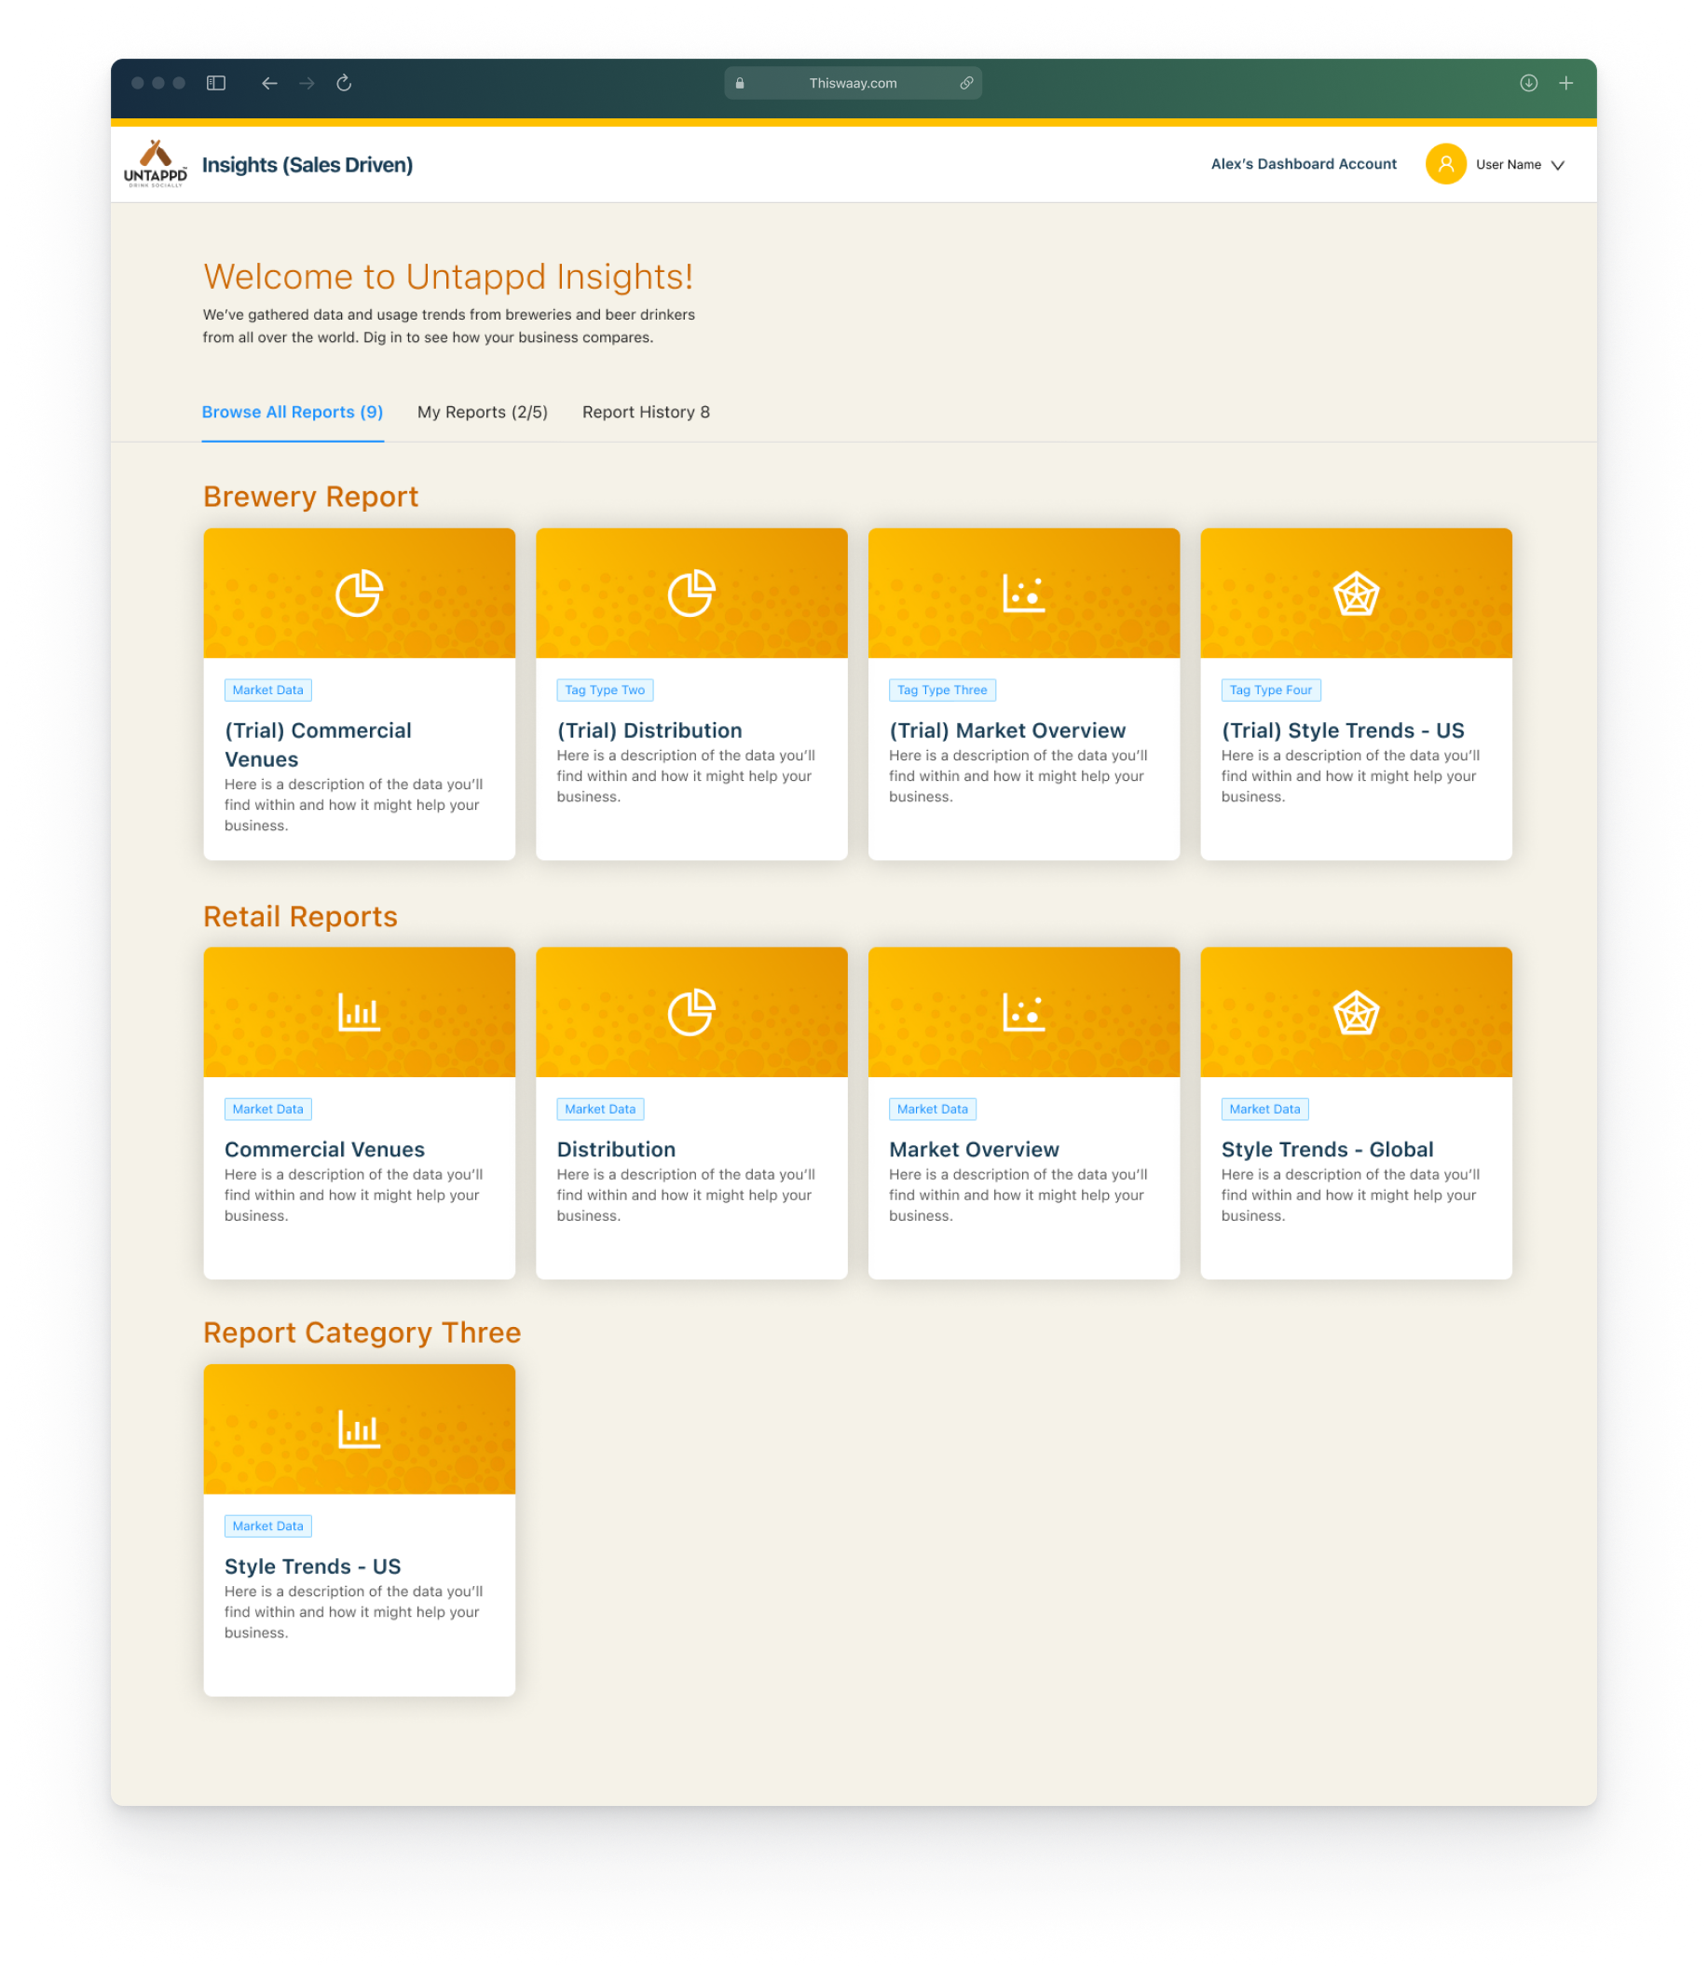Click the yellow user avatar icon
Image resolution: width=1708 pixels, height=1969 pixels.
1445,164
